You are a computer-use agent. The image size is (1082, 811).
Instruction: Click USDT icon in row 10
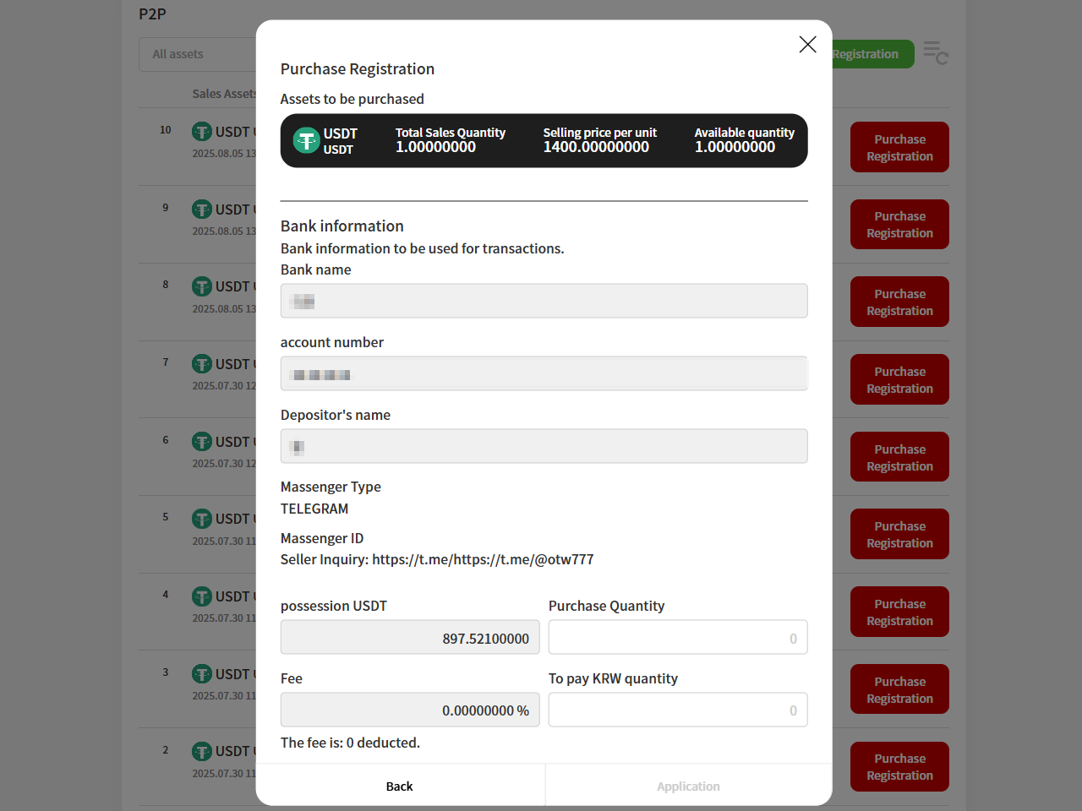(202, 132)
